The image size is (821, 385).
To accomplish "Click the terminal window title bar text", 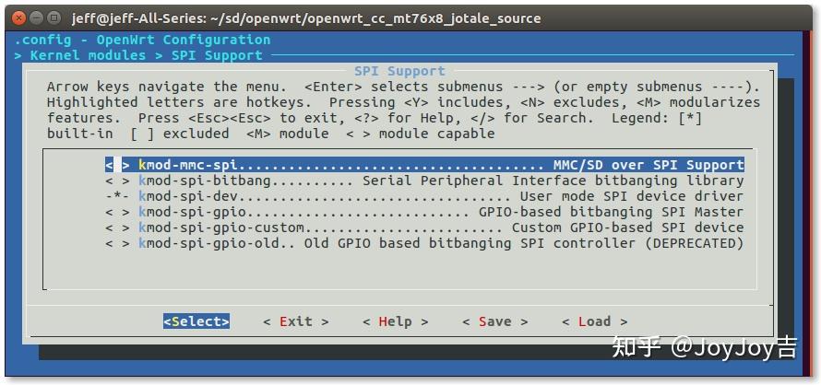I will click(x=306, y=18).
